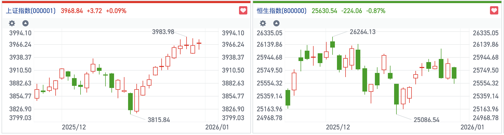The width and height of the screenshot is (504, 135).
Task: Open the 恒生指数(800000) title link
Action: pyautogui.click(x=282, y=11)
